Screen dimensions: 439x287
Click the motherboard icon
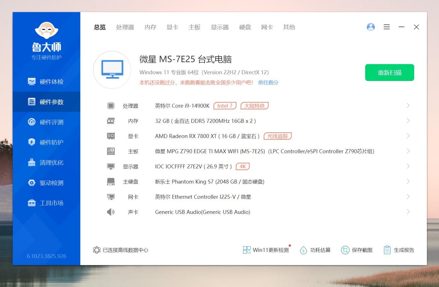(111, 151)
